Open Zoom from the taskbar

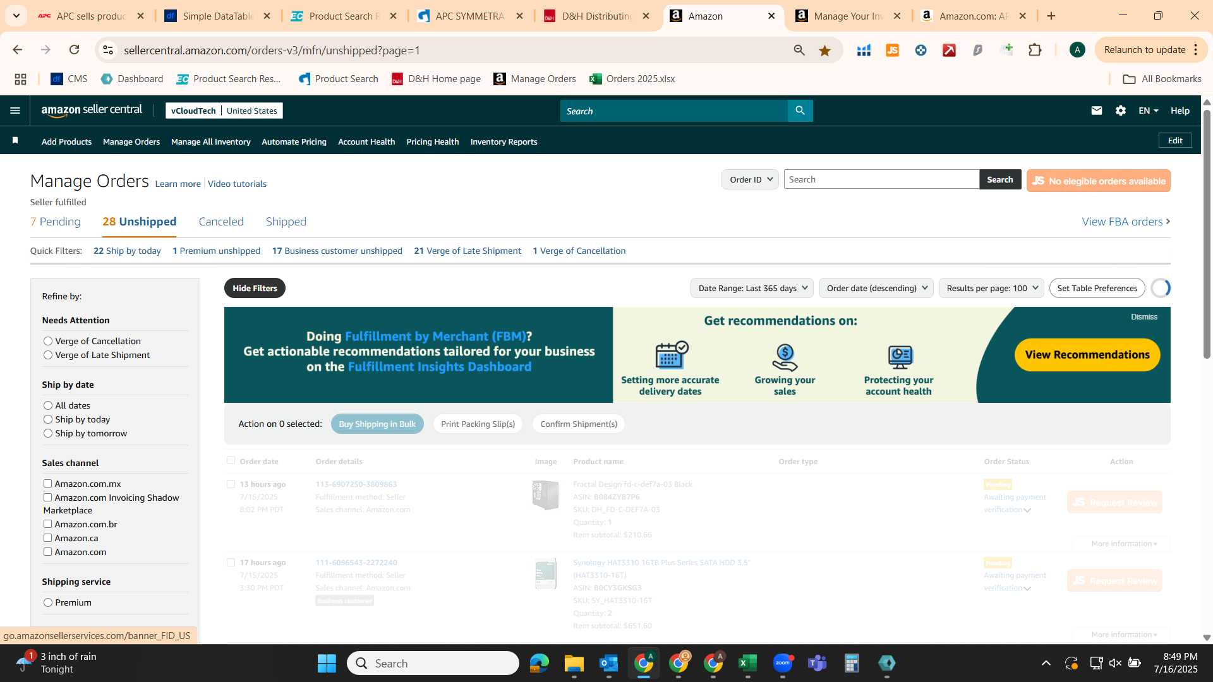(783, 663)
